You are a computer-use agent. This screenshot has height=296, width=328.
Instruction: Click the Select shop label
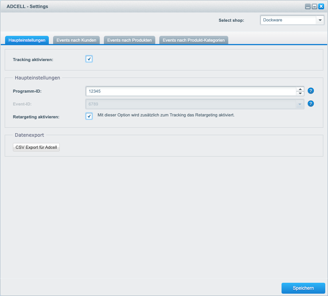(231, 20)
